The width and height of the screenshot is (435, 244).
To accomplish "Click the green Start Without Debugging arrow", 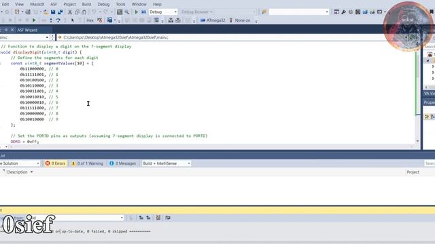I will pos(136,12).
